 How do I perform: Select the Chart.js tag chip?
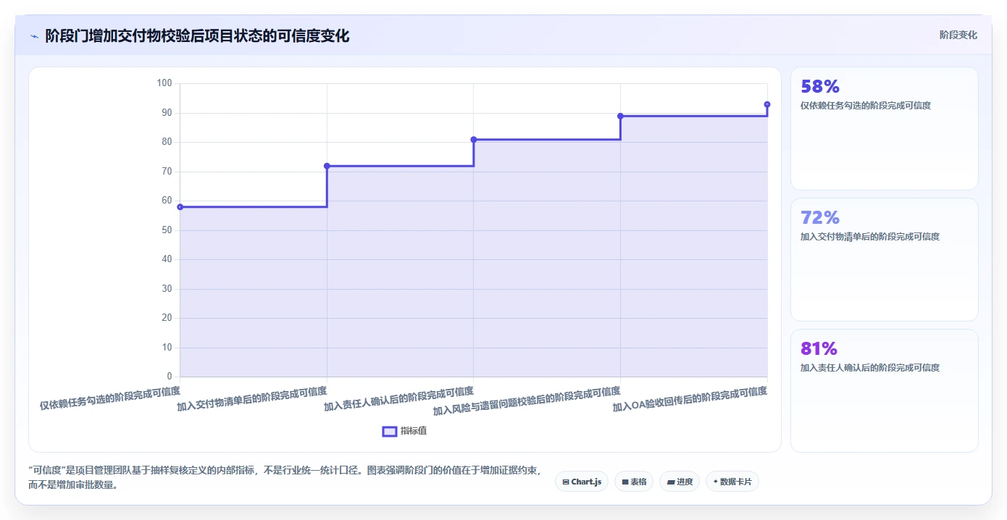click(582, 482)
